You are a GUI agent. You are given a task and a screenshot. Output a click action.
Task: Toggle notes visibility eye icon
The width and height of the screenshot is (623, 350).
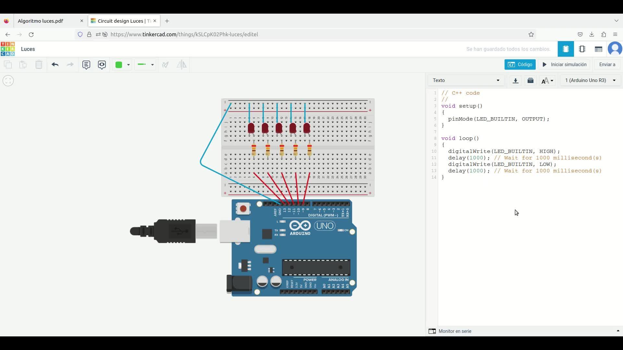(102, 64)
